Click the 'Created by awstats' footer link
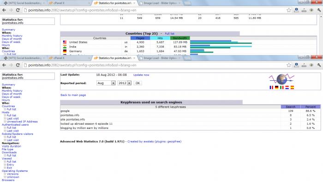 tap(154, 141)
